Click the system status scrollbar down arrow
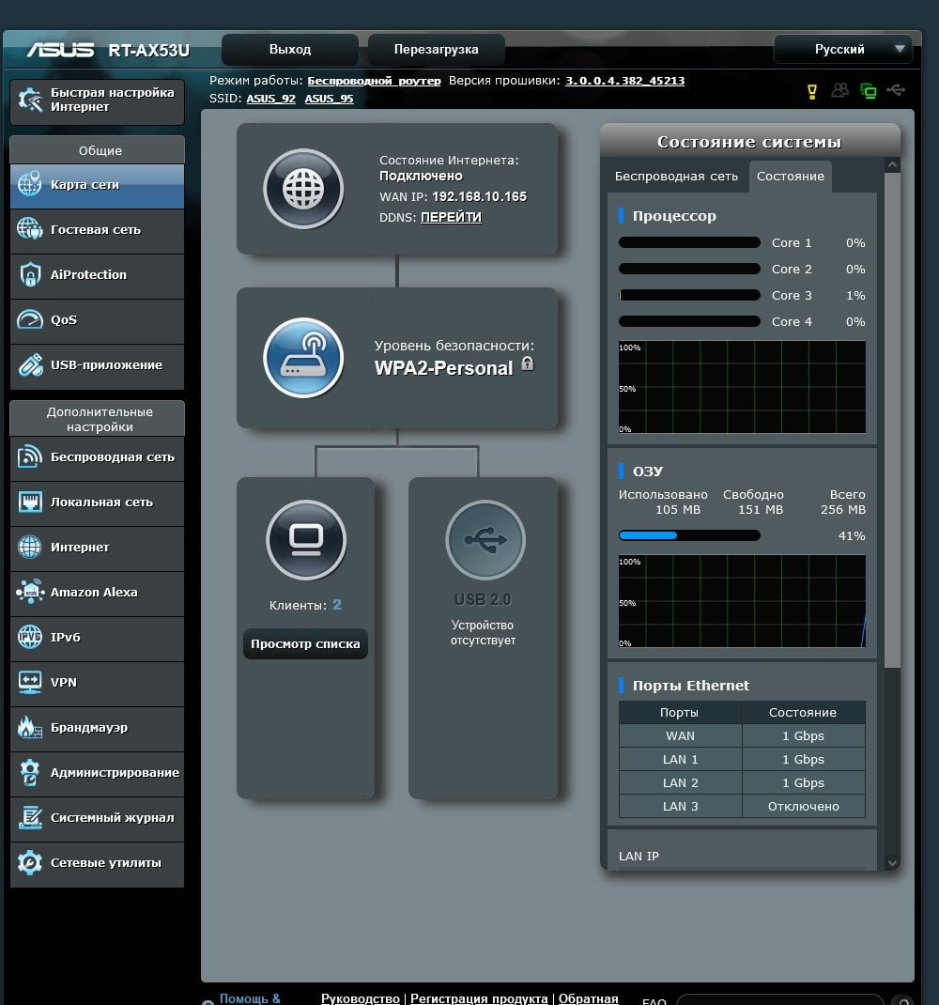Viewport: 939px width, 1005px height. point(892,863)
